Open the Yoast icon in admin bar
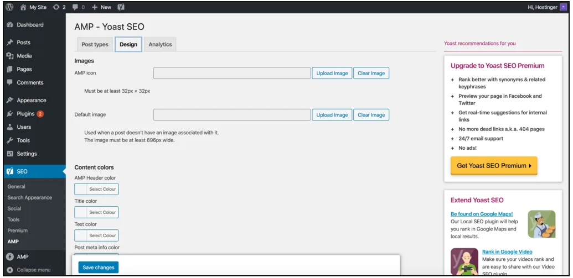Image resolution: width=573 pixels, height=278 pixels. pyautogui.click(x=121, y=7)
